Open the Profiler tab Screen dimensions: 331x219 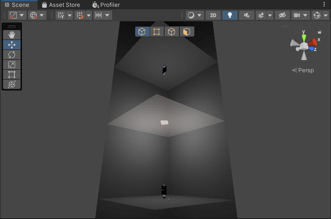106,5
